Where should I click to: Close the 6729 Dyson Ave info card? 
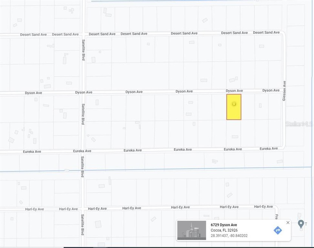point(288,223)
